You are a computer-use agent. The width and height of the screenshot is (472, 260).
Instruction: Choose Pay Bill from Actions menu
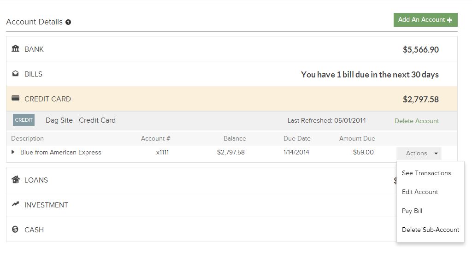click(412, 211)
